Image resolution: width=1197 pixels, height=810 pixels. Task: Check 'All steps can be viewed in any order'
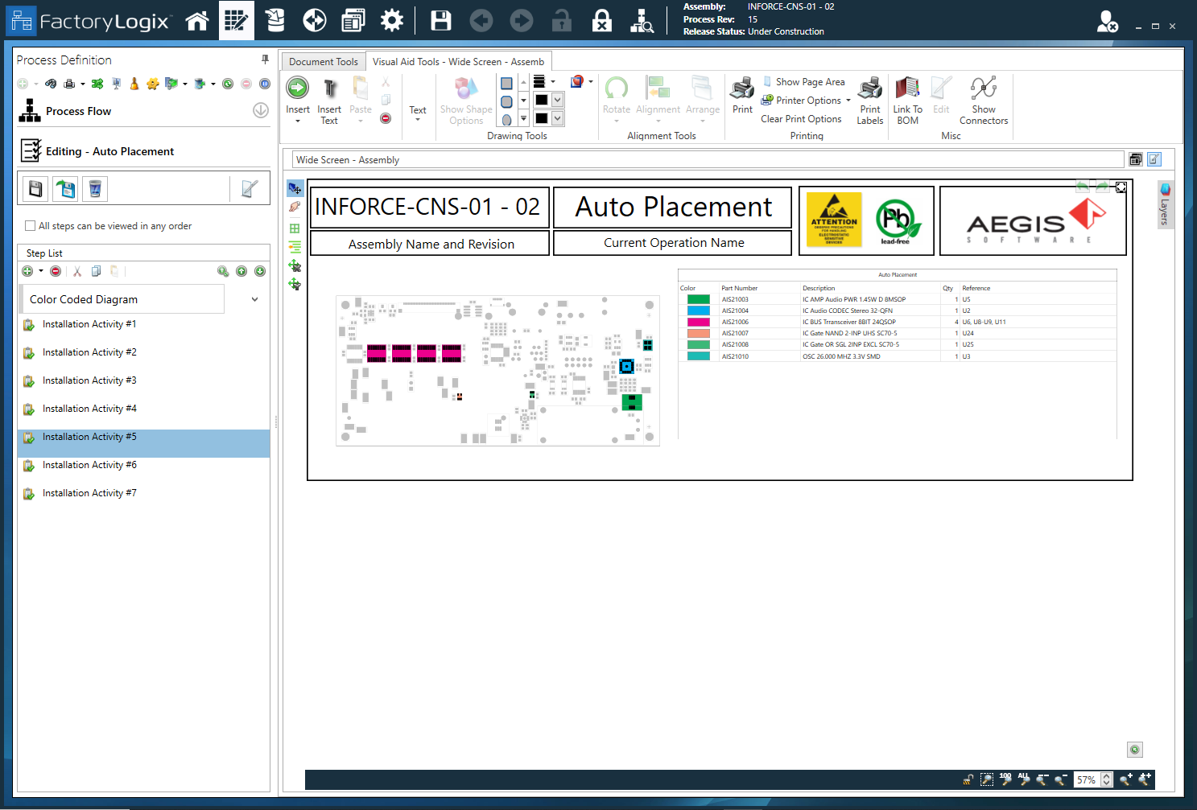pos(31,226)
